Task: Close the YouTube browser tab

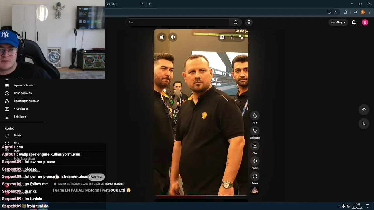Action: click(x=143, y=4)
